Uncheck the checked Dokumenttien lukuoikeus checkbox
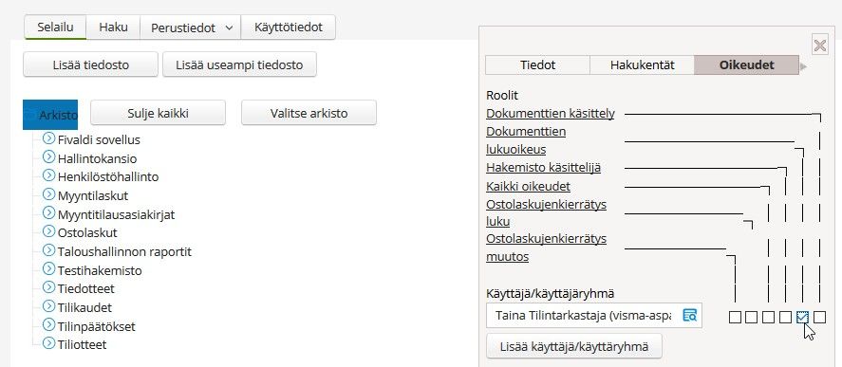842x367 pixels. pyautogui.click(x=802, y=317)
